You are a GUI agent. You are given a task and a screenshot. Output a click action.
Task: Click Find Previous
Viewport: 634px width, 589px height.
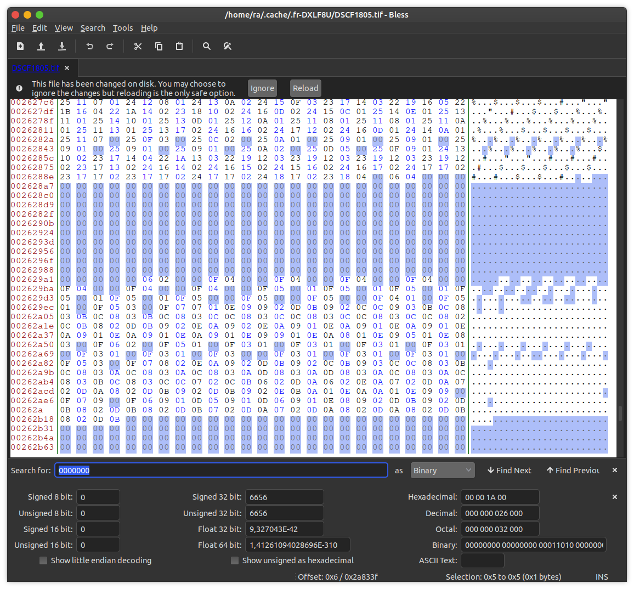coord(573,470)
